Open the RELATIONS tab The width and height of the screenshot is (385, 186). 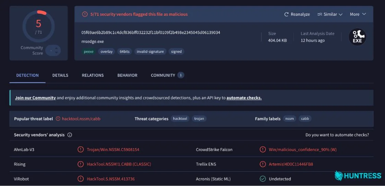click(x=93, y=75)
